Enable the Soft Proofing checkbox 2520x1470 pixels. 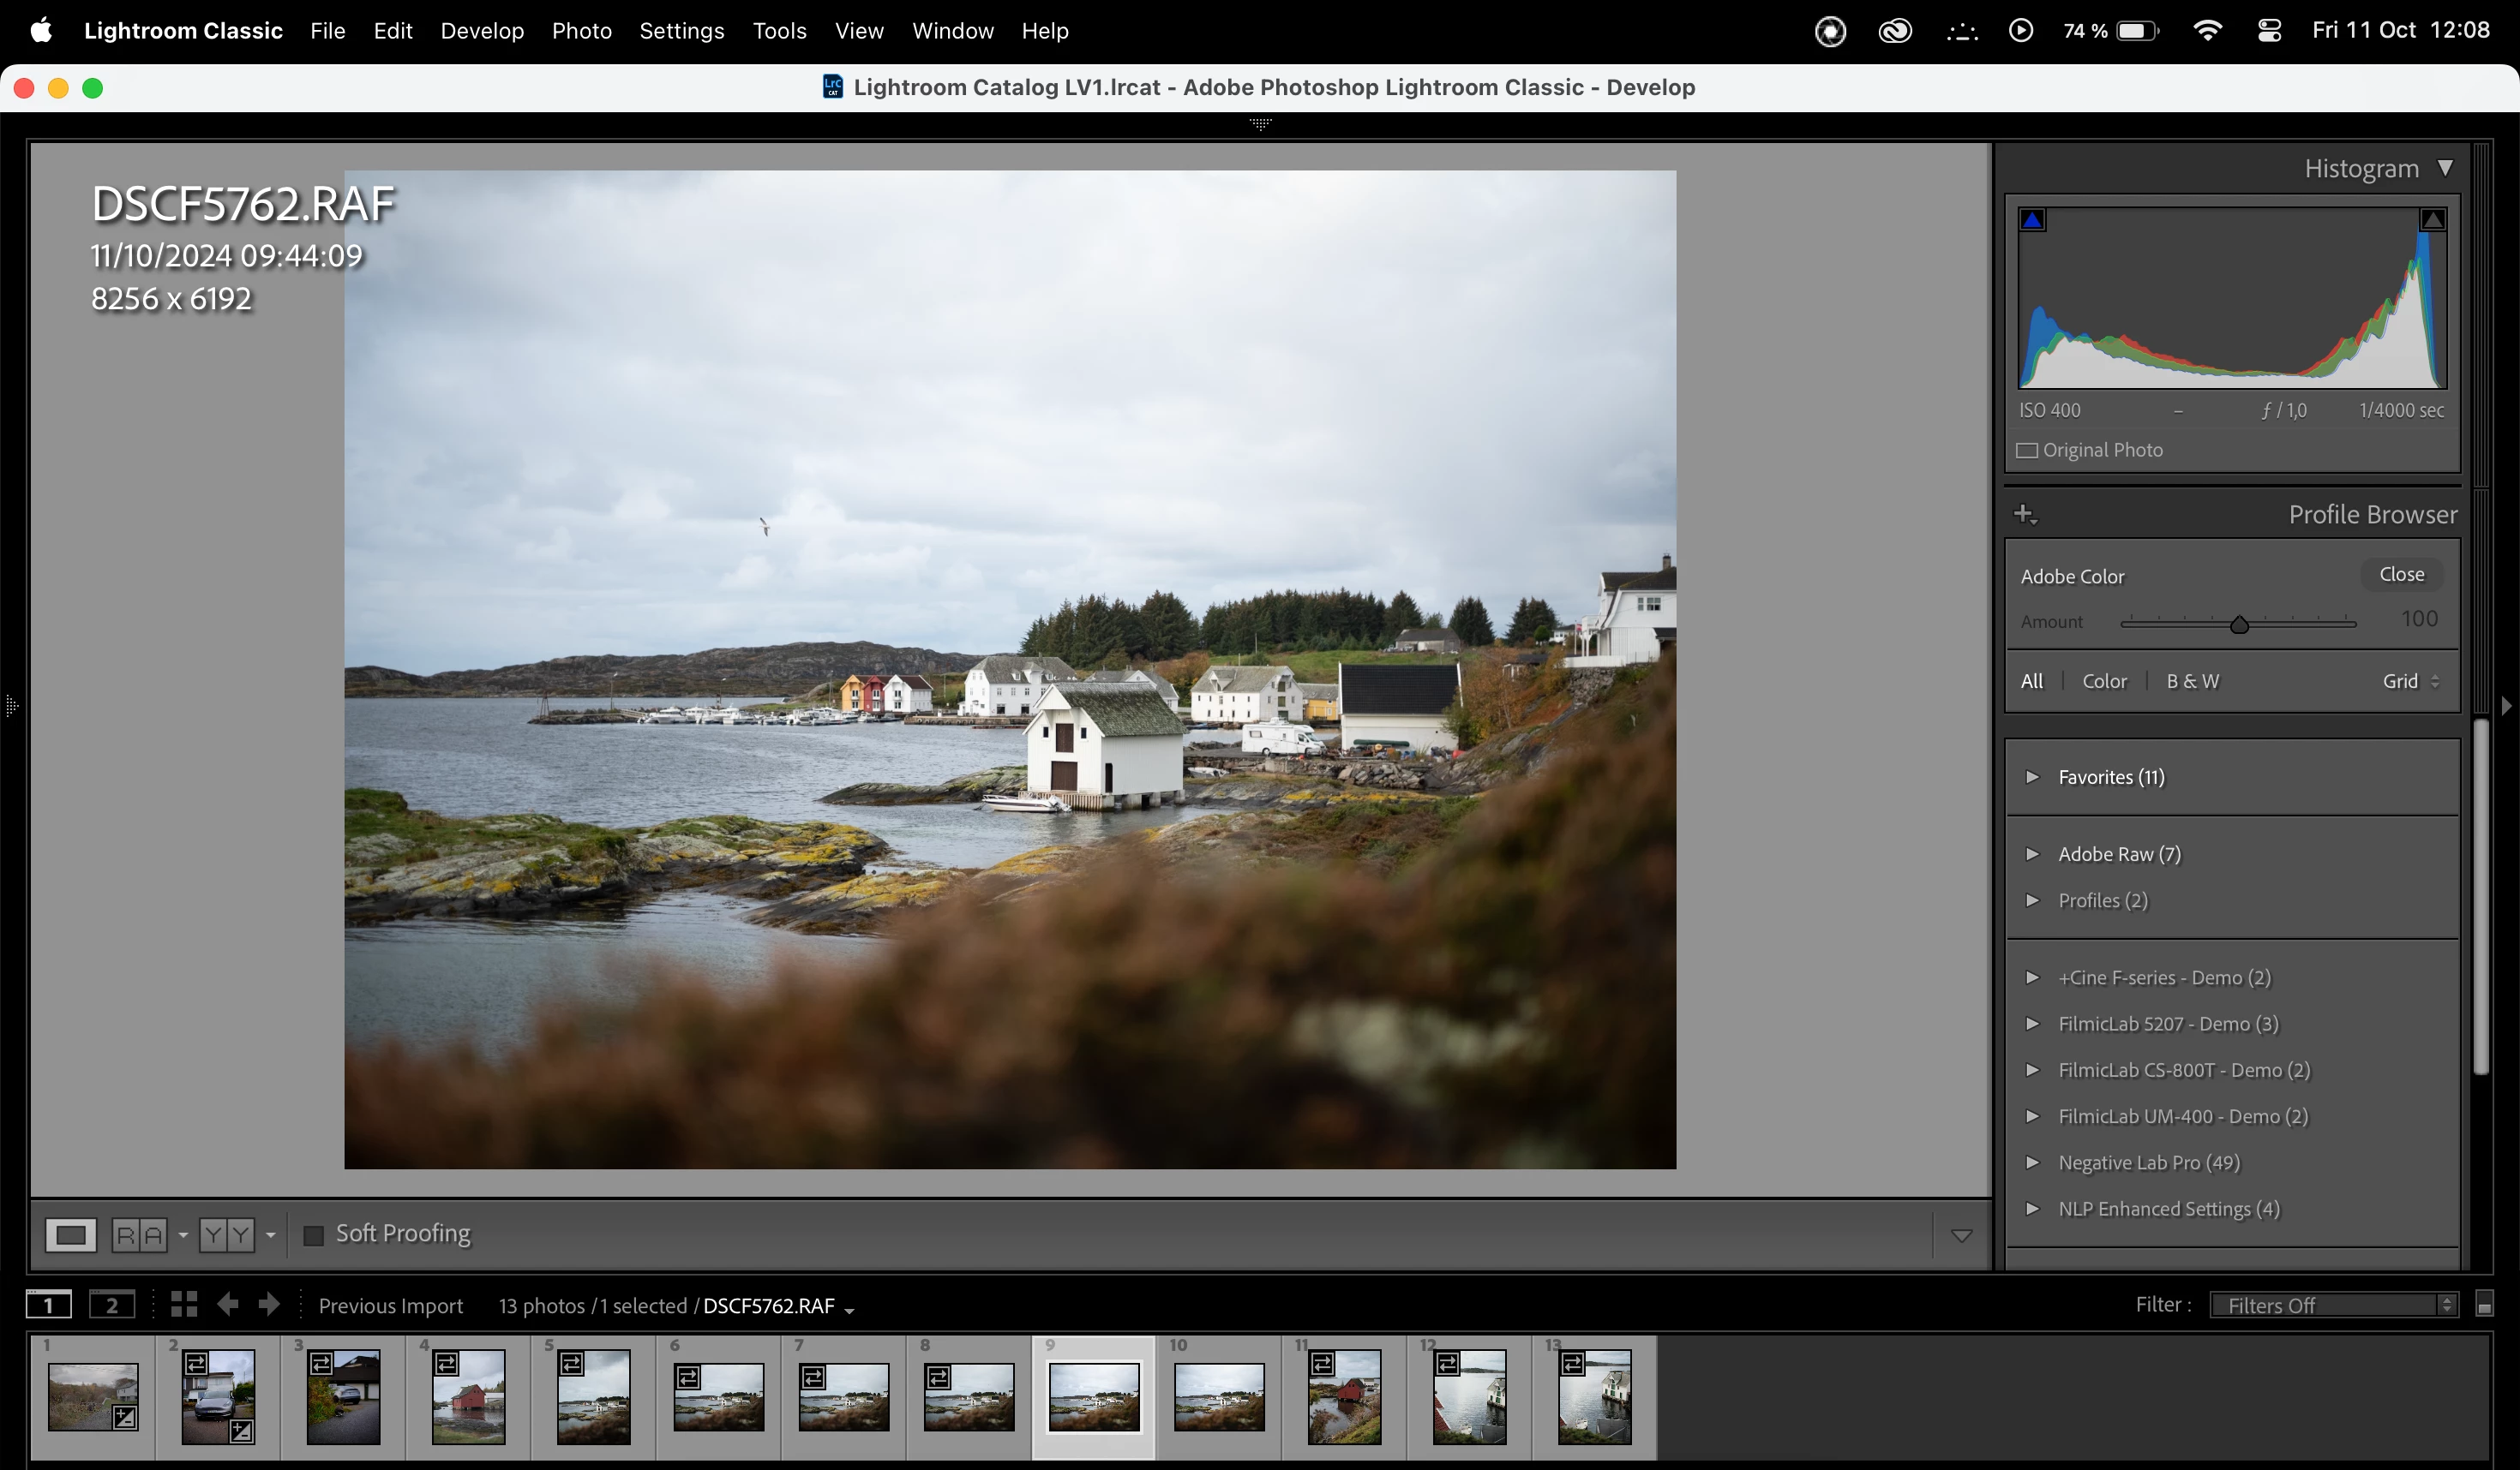tap(313, 1235)
